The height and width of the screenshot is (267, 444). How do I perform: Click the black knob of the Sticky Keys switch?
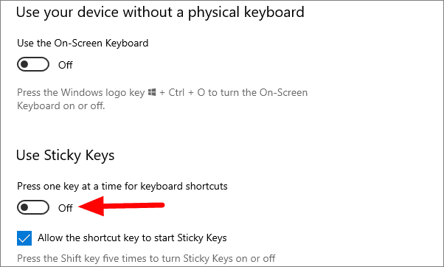[25, 207]
